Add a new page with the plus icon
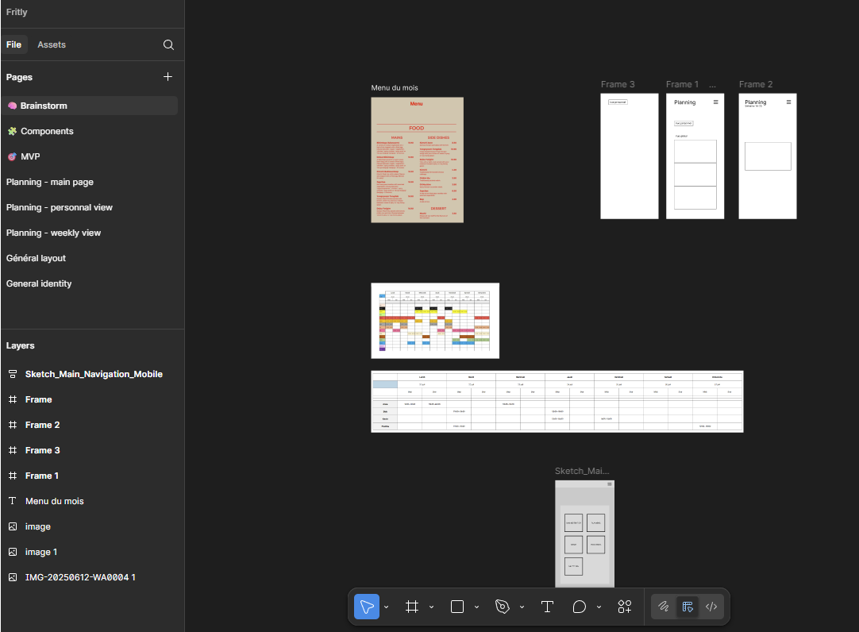The width and height of the screenshot is (859, 632). pyautogui.click(x=168, y=77)
